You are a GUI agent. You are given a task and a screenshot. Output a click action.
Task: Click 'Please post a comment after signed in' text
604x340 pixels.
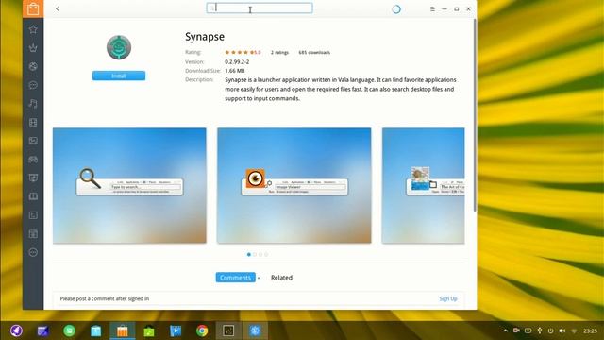[105, 298]
